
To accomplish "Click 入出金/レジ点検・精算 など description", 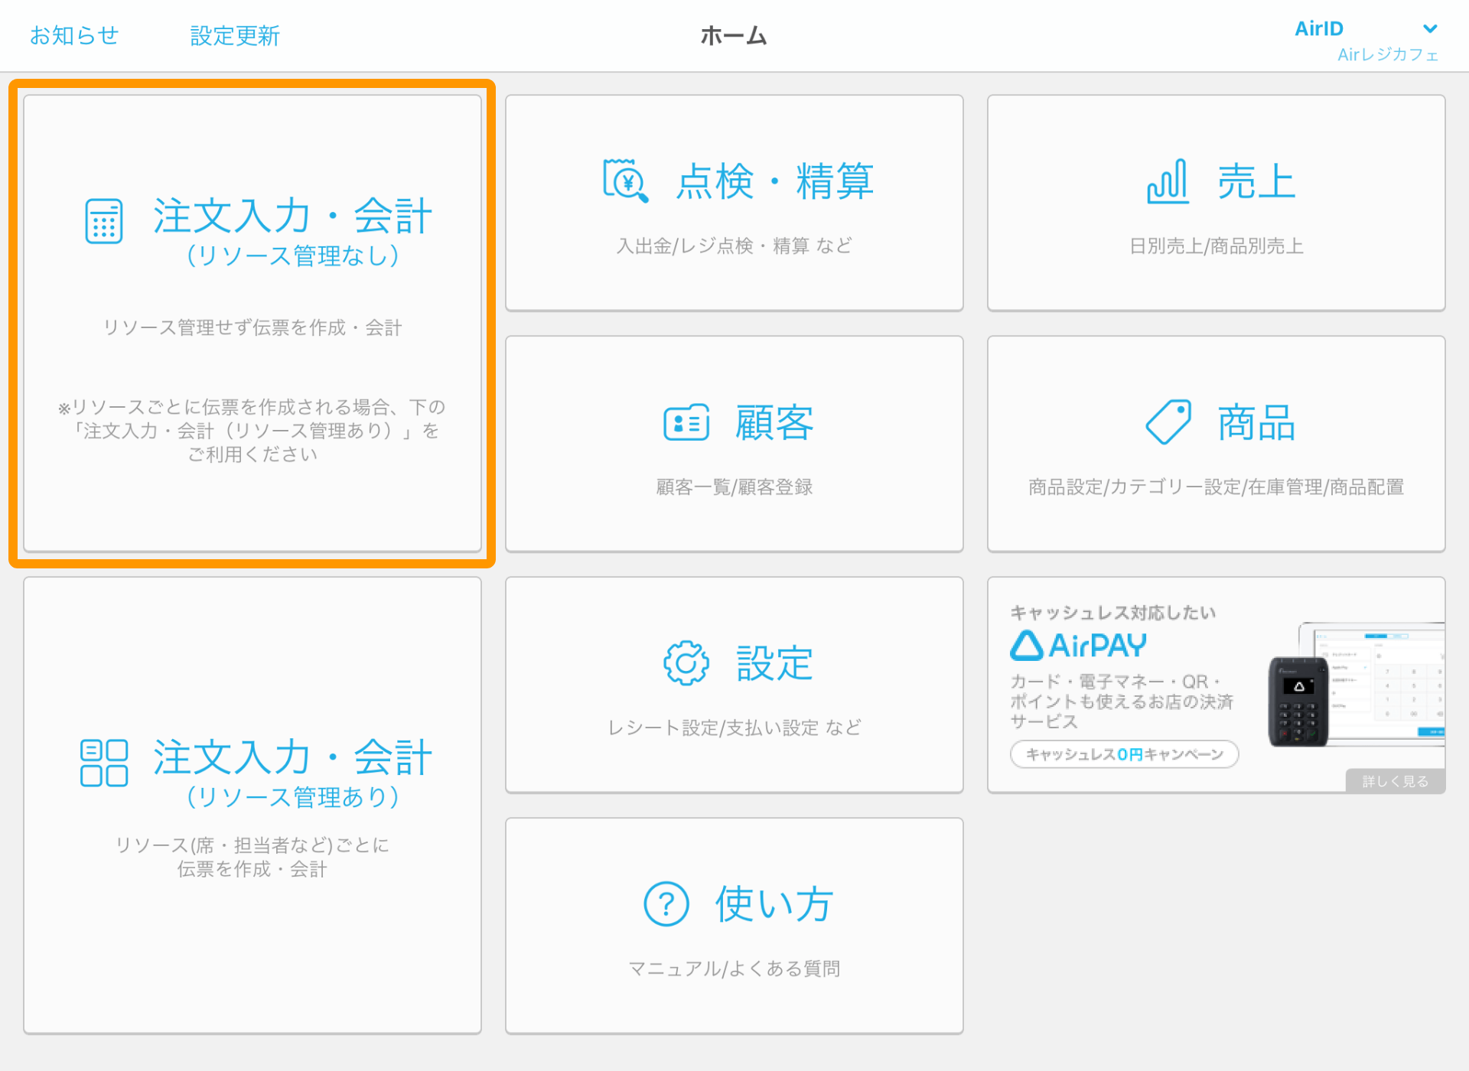I will click(734, 246).
